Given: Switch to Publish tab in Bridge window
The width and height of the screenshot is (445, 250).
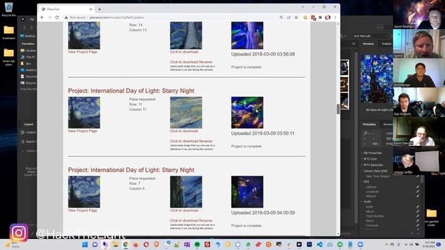Looking at the screenshot, I should point(387,44).
